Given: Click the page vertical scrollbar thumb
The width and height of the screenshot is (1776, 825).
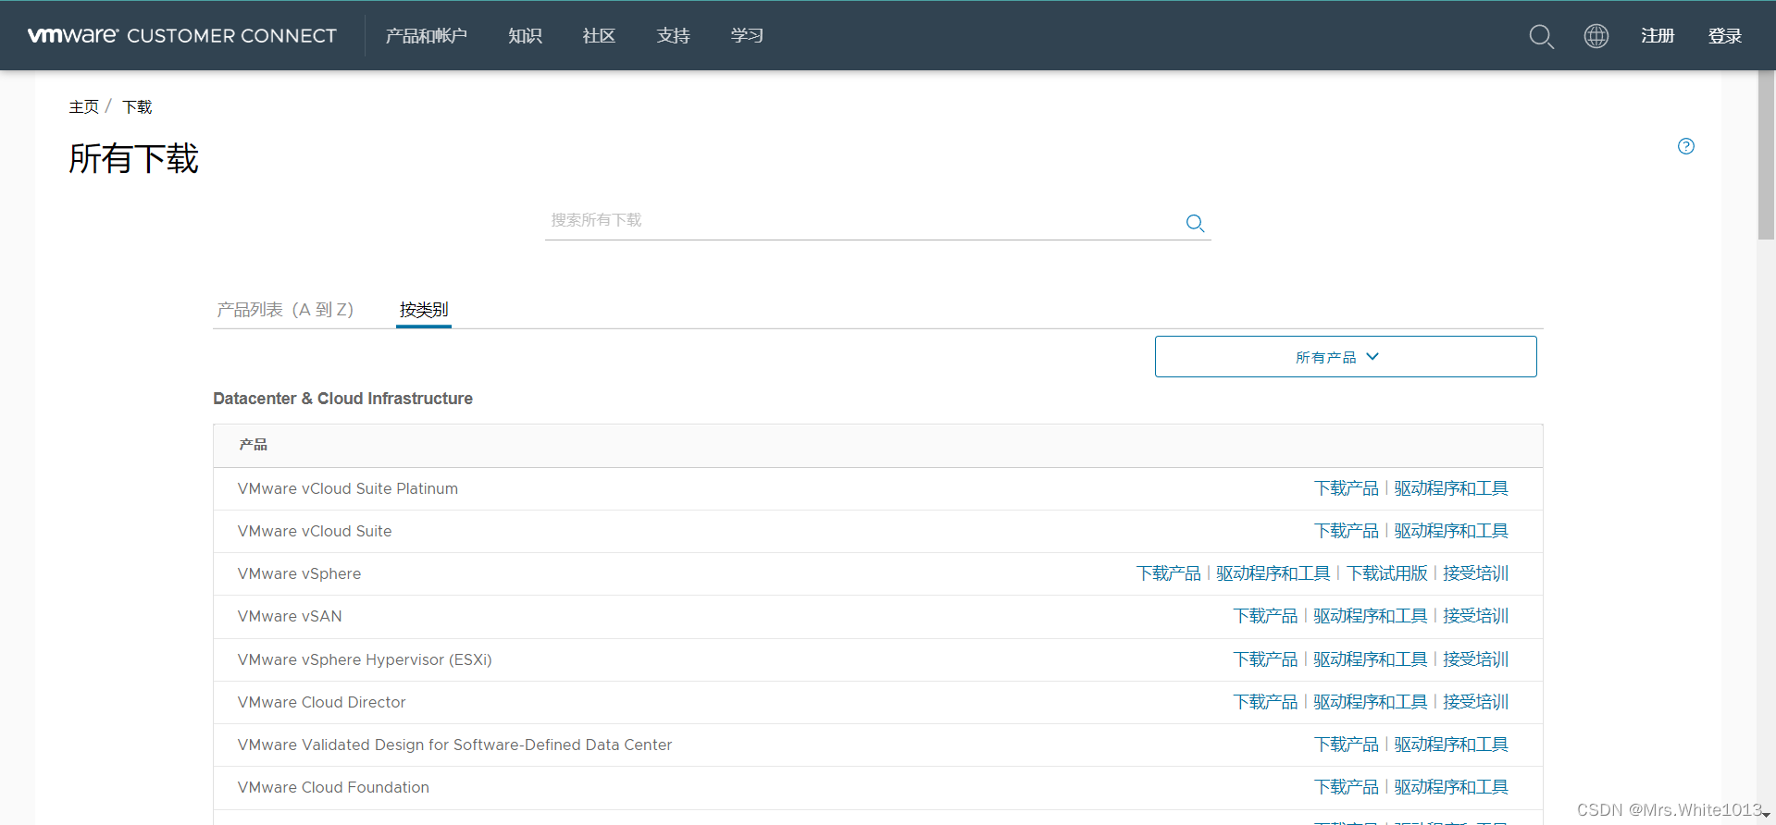Looking at the screenshot, I should tap(1766, 157).
